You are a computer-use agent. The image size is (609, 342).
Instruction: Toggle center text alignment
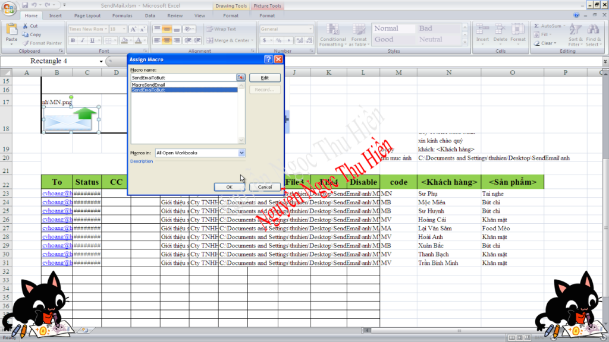167,40
